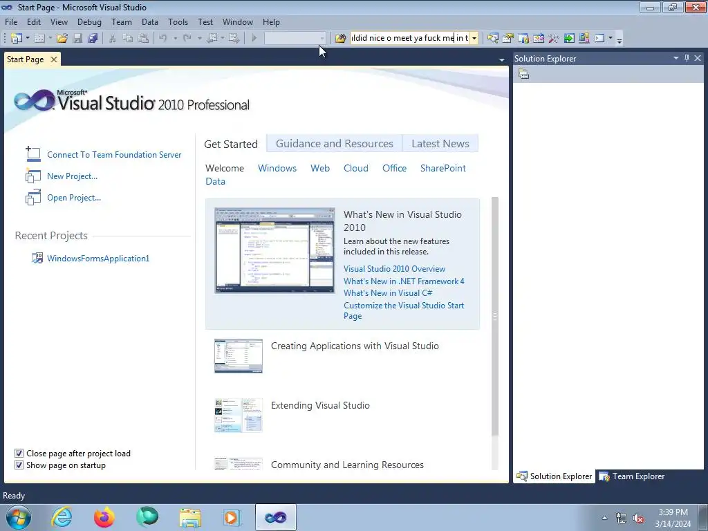Image resolution: width=708 pixels, height=531 pixels.
Task: Click the Toolbox hammer and wrench icon
Action: [x=554, y=39]
